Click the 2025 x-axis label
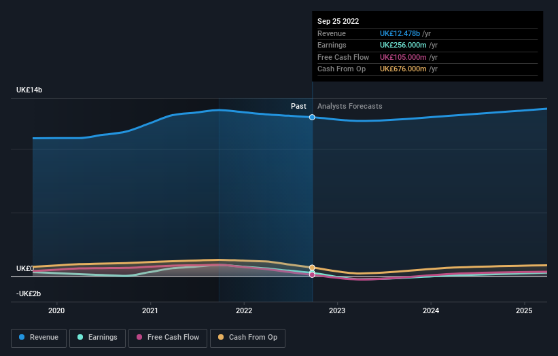The image size is (558, 356). pos(524,310)
